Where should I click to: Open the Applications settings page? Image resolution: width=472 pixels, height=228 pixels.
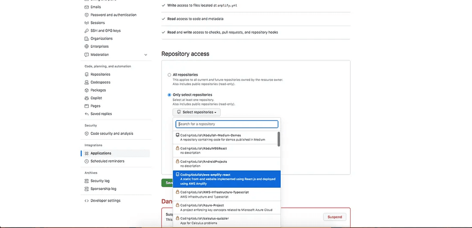point(101,153)
